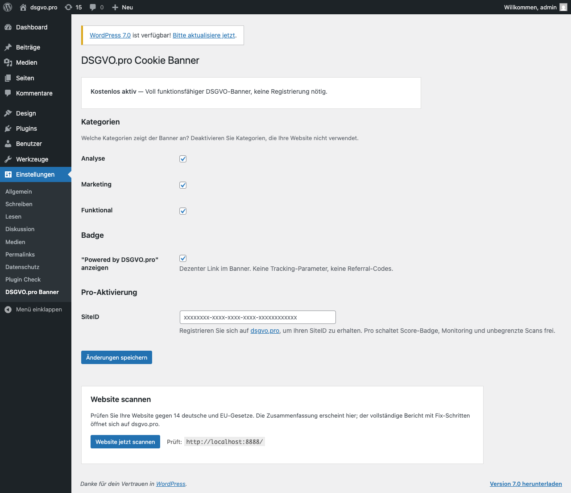Click Website jetzt scannen button
Viewport: 571px width, 493px height.
pos(125,442)
